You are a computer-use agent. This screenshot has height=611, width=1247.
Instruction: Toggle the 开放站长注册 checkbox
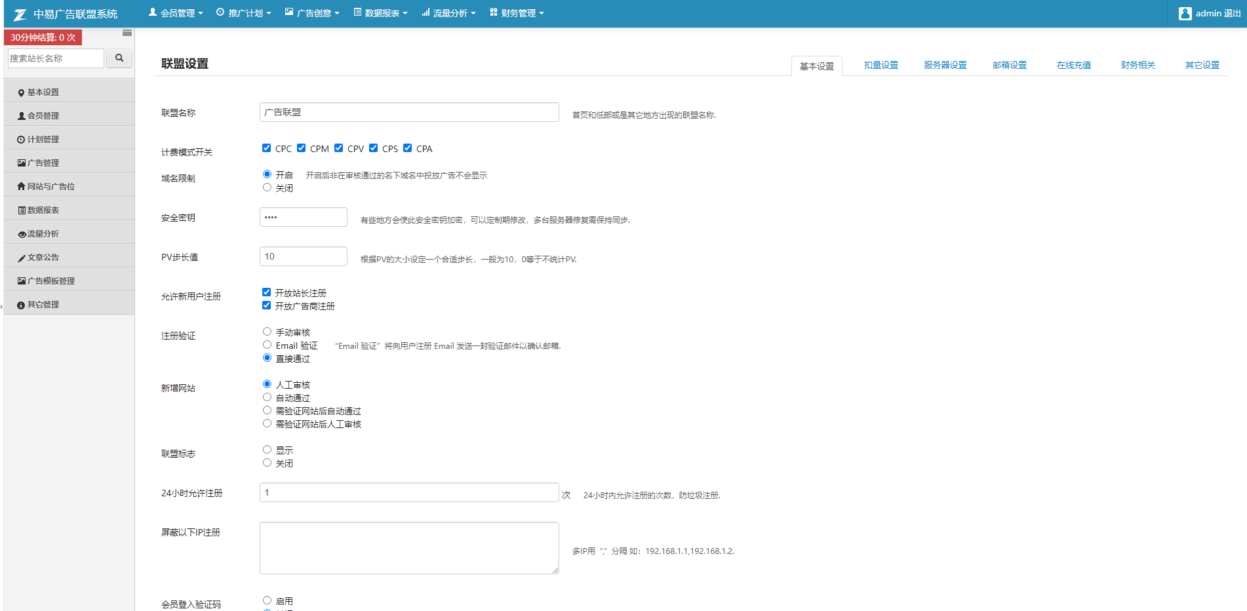tap(266, 292)
